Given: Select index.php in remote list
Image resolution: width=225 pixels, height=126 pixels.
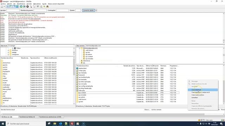Looking at the screenshot, I should point(82,91).
